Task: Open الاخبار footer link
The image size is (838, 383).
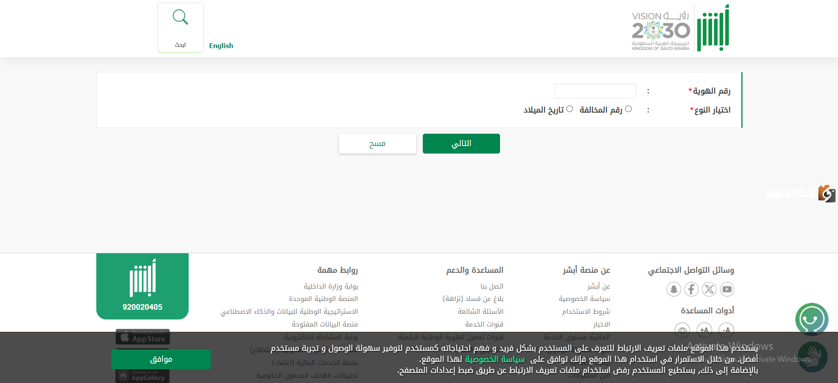Action: 602,324
